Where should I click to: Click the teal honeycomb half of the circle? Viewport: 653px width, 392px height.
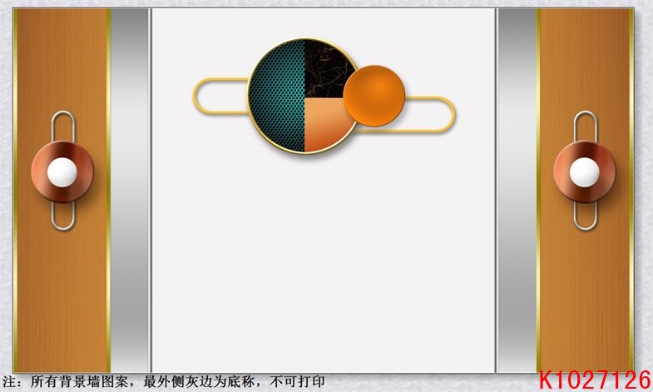[x=277, y=97]
